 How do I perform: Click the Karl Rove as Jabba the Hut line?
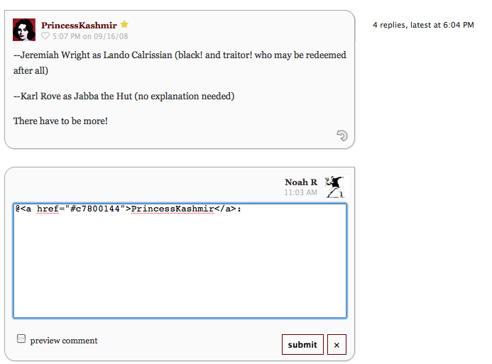(124, 96)
